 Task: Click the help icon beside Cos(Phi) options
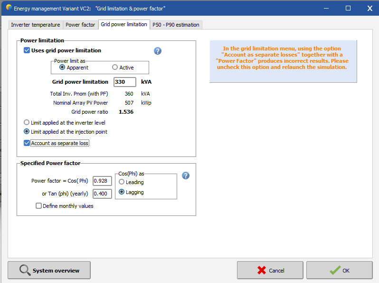pos(186,176)
